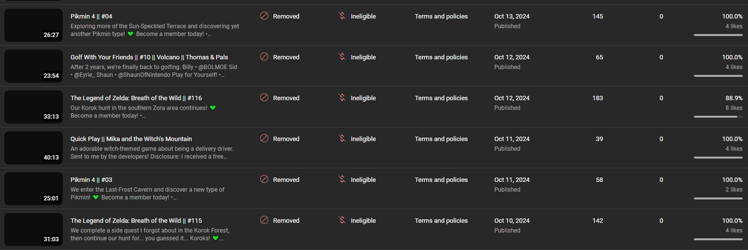Open Terms and policies for Zelda #115

[x=441, y=221]
